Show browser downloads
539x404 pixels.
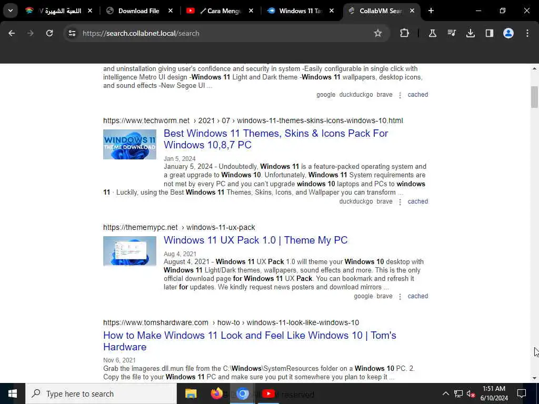[470, 33]
